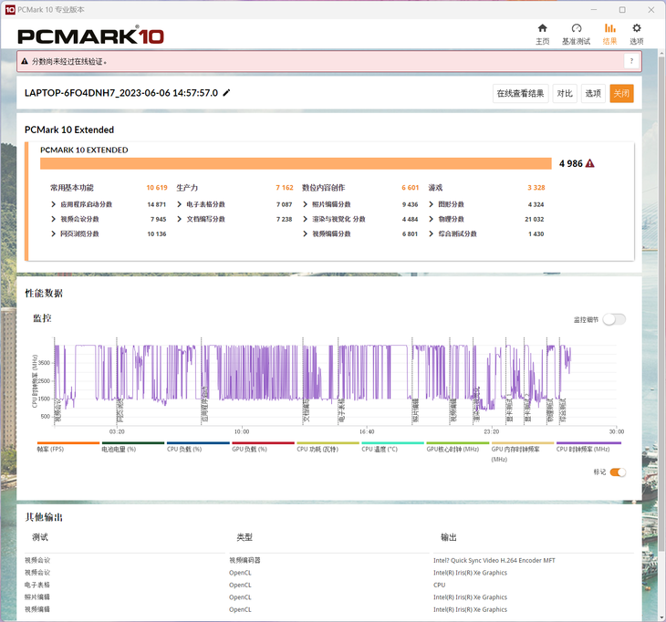Expand 照片编辑分数 row
666x622 pixels.
(x=305, y=204)
